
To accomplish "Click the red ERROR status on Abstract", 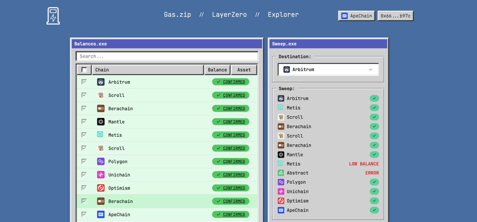I will tap(372, 173).
